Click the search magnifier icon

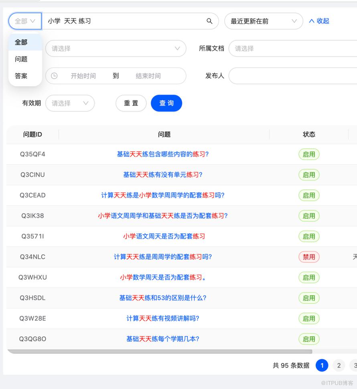coord(209,21)
